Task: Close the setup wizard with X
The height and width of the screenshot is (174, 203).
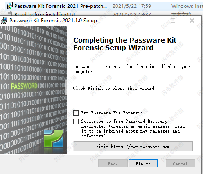Action: pyautogui.click(x=192, y=21)
